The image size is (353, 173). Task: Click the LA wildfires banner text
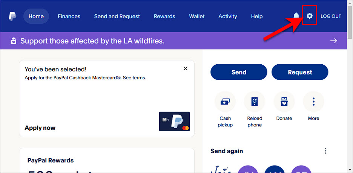coord(92,41)
